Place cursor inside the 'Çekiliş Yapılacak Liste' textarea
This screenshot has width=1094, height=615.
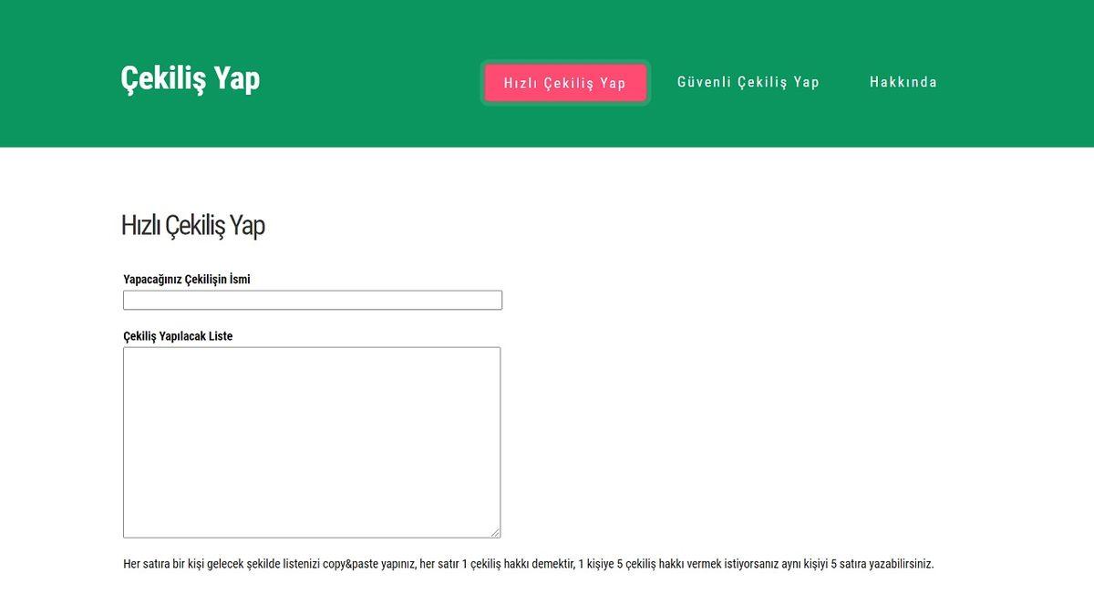312,437
